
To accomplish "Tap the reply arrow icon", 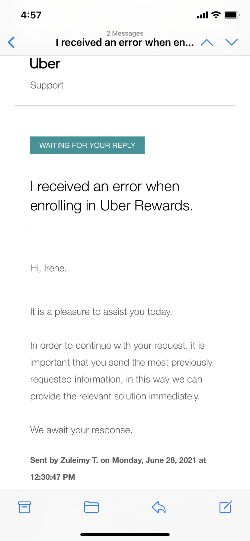I will tap(159, 507).
